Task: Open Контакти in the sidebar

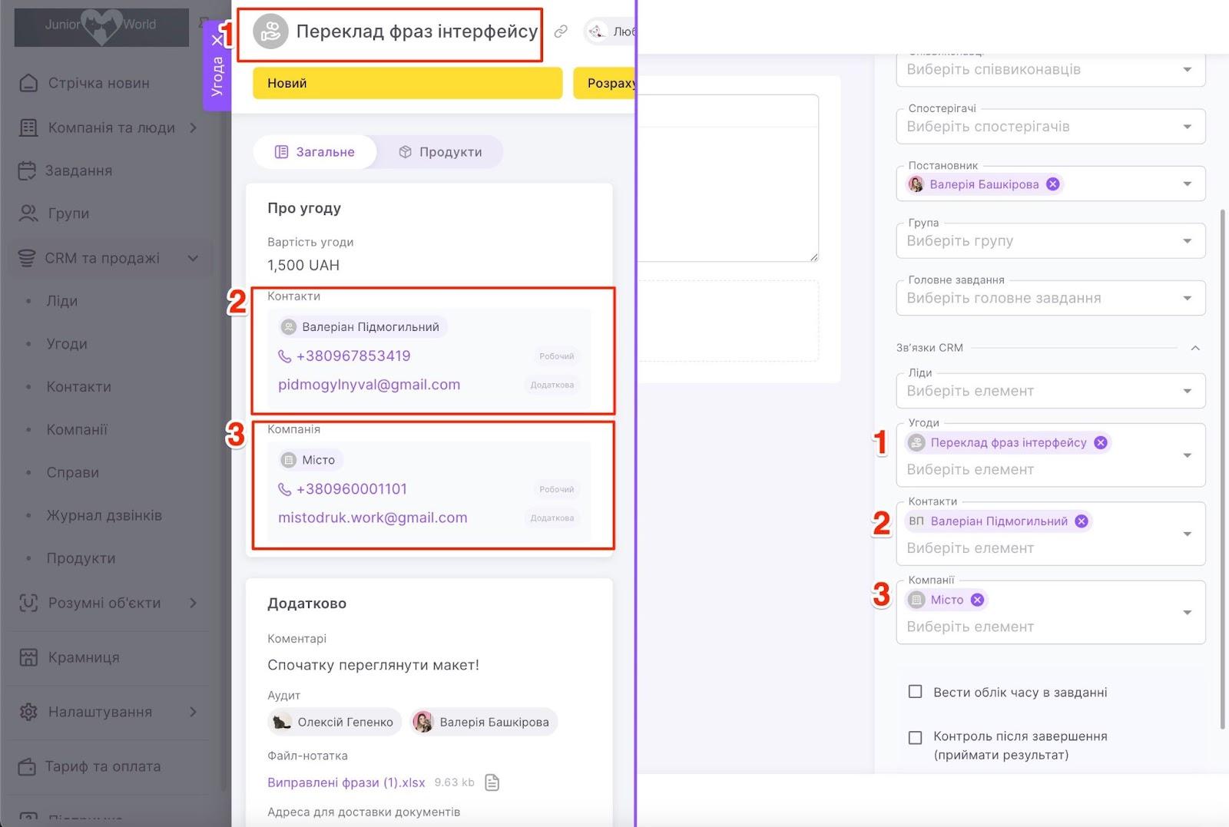Action: pyautogui.click(x=79, y=387)
